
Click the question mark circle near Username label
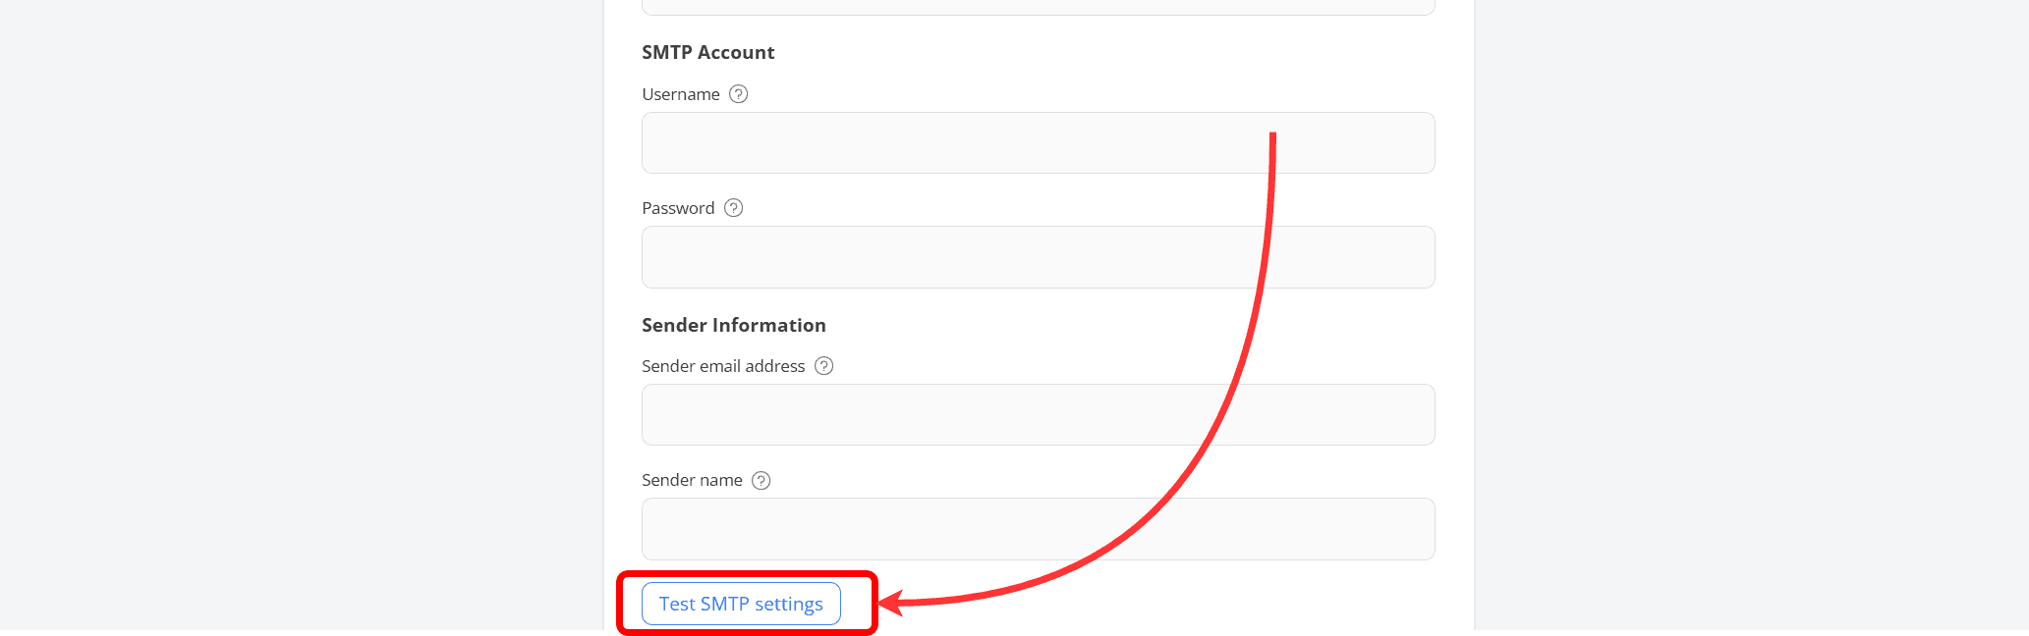[741, 93]
